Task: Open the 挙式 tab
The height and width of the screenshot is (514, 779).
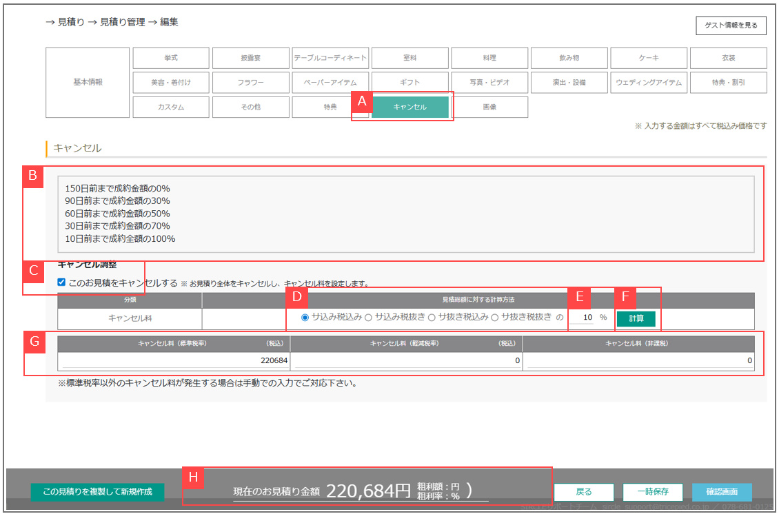Action: click(x=170, y=58)
